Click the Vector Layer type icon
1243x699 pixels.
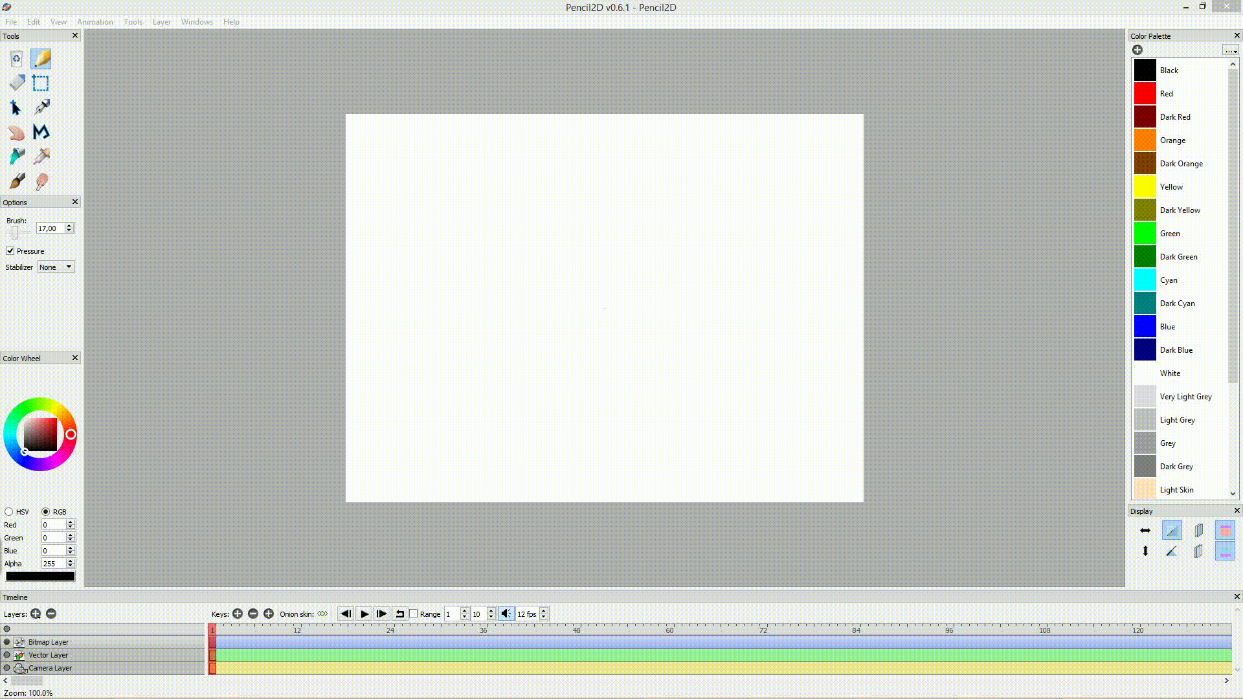coord(19,655)
